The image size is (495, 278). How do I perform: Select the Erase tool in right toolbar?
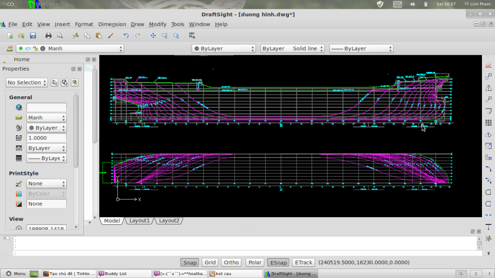coord(488,65)
